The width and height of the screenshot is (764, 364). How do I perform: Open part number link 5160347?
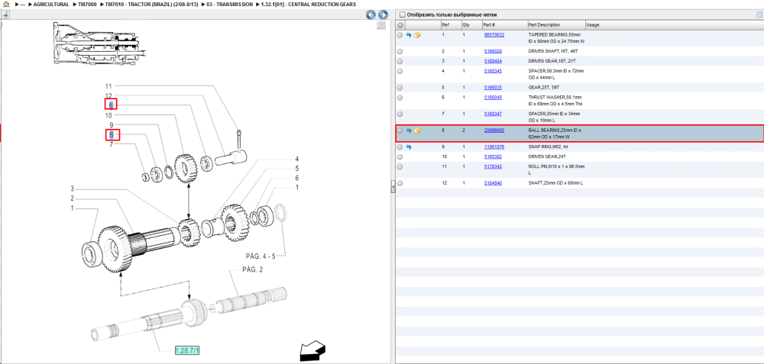(x=493, y=114)
